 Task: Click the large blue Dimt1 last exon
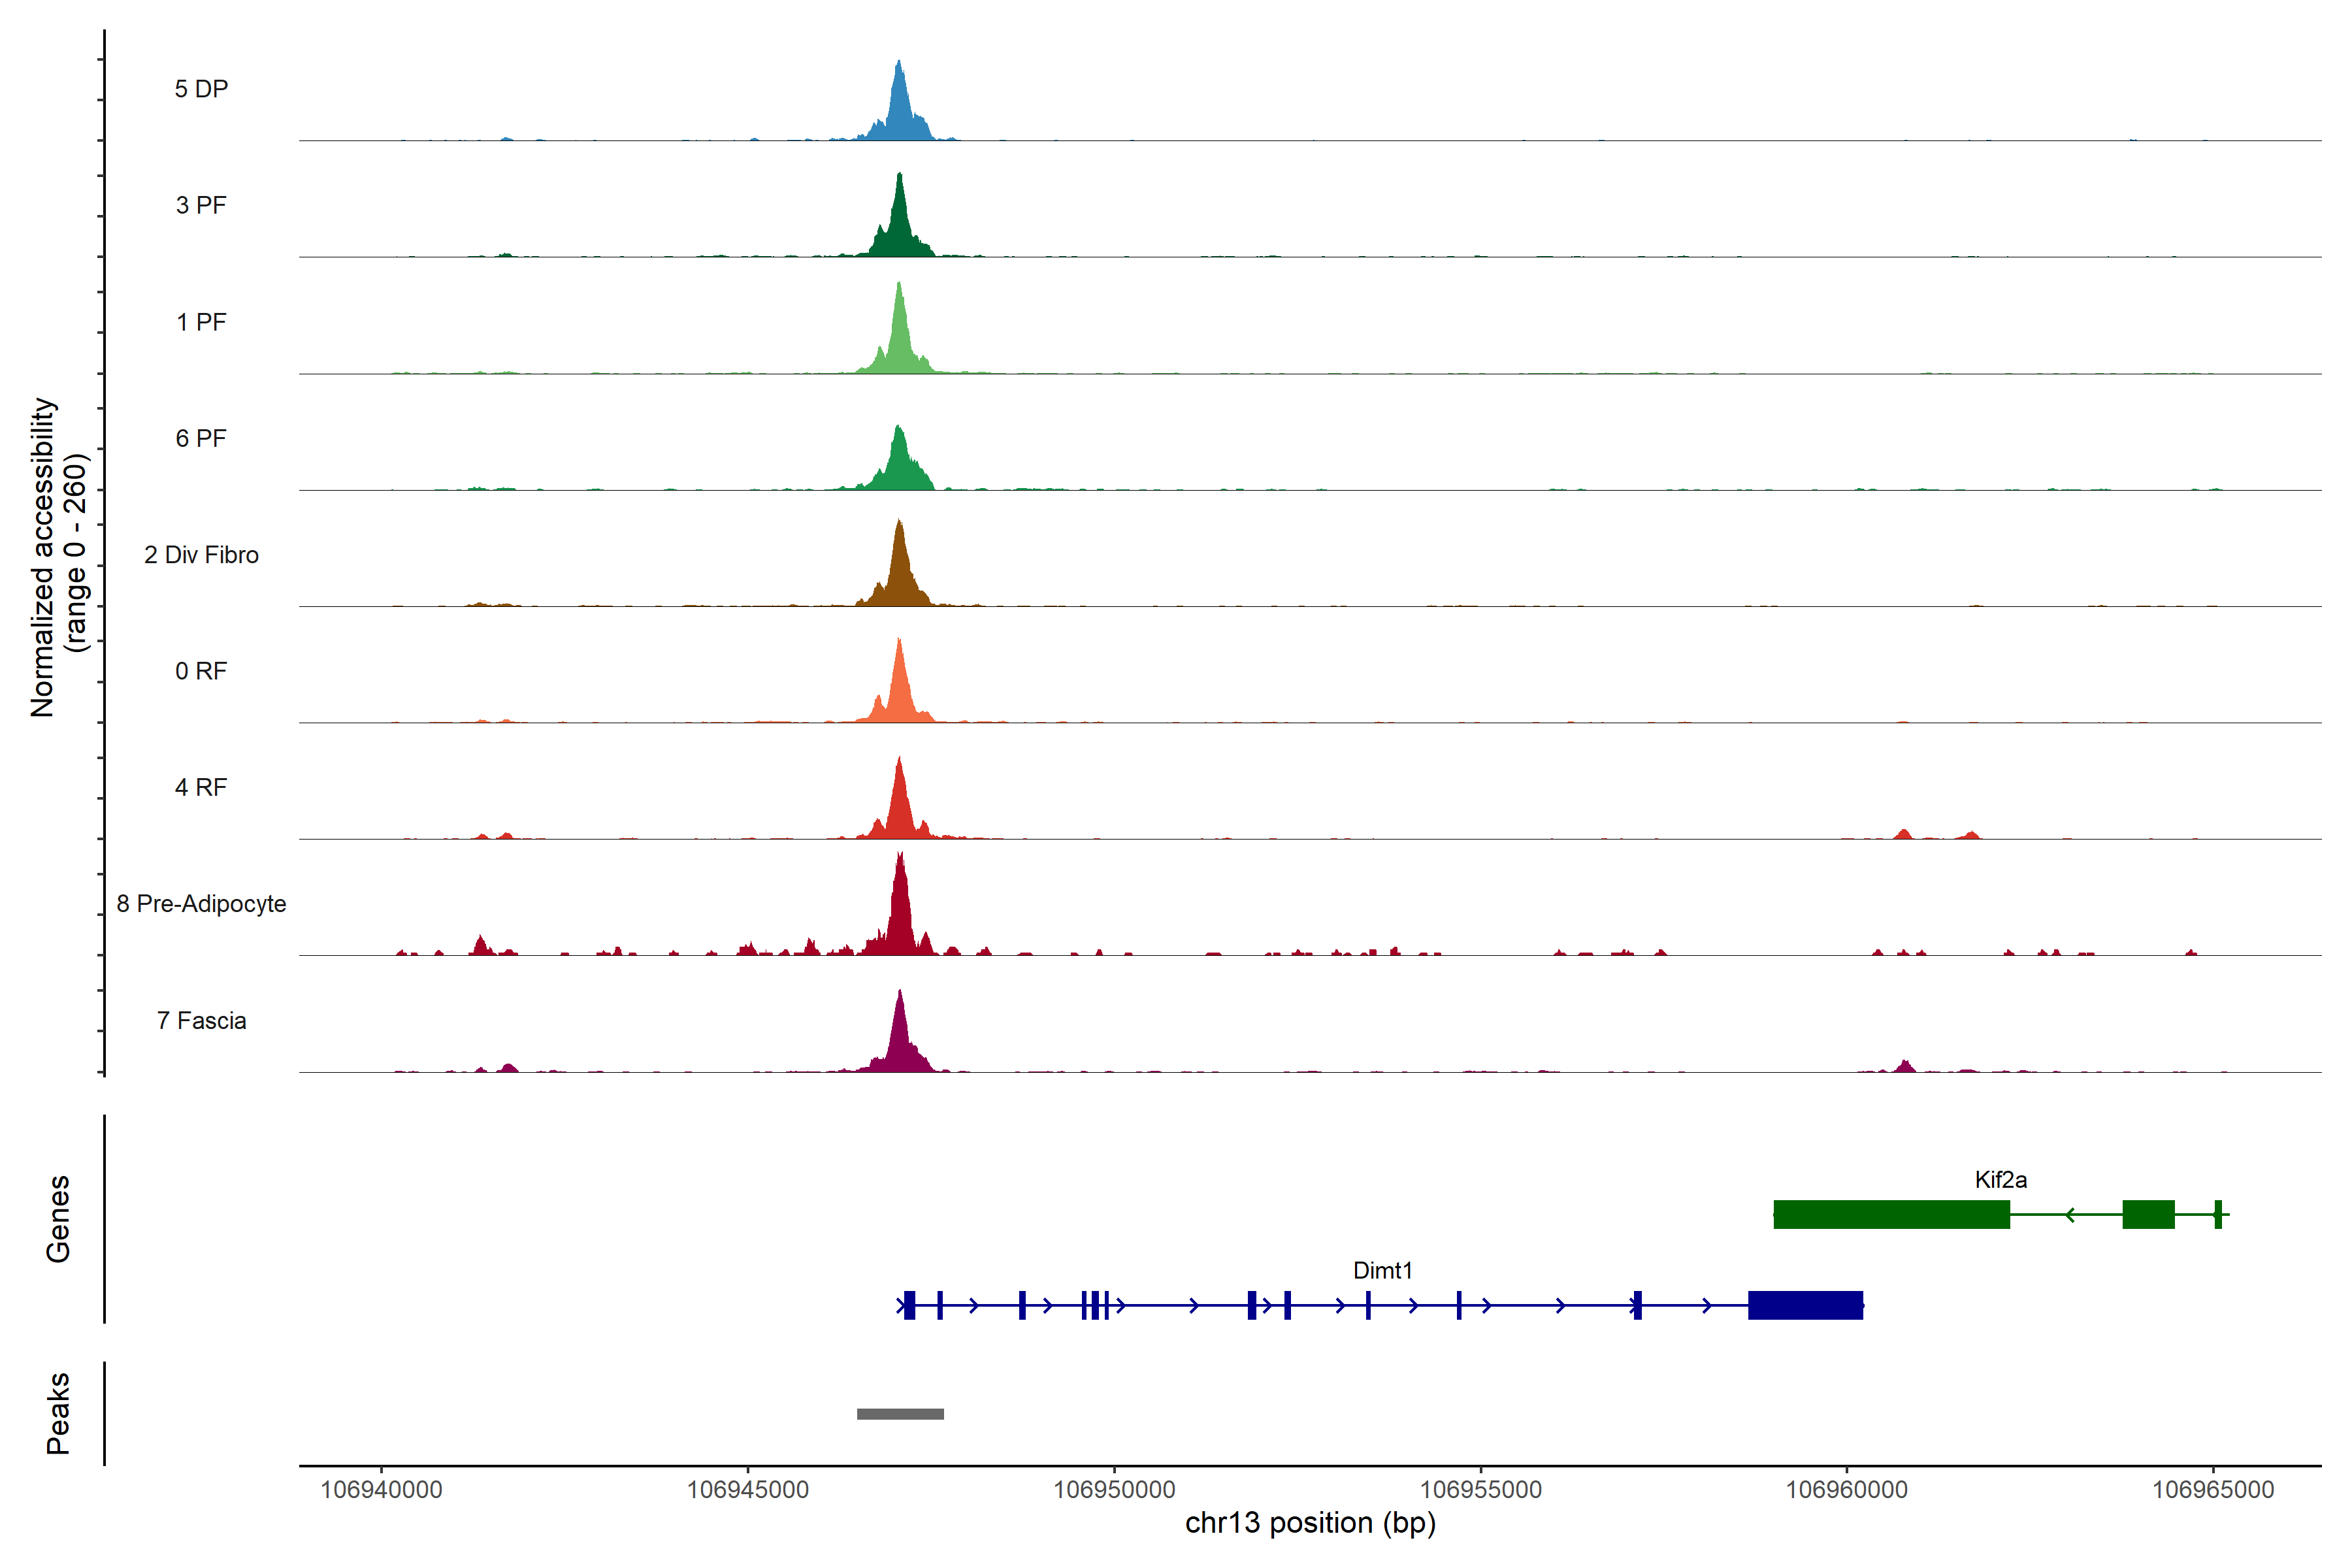(1805, 1305)
